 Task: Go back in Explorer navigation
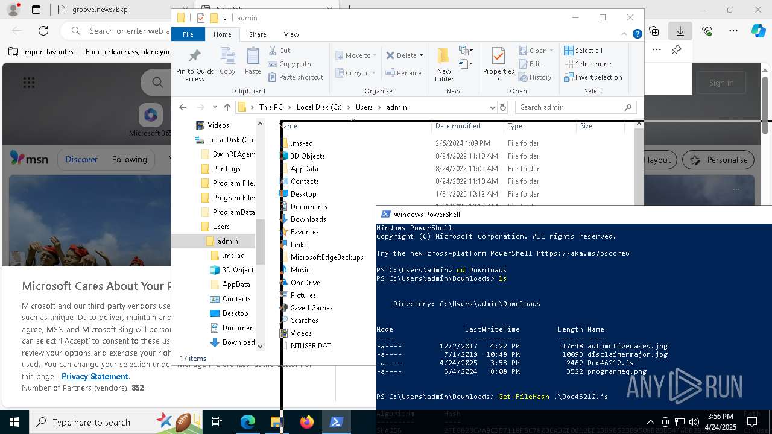click(183, 107)
